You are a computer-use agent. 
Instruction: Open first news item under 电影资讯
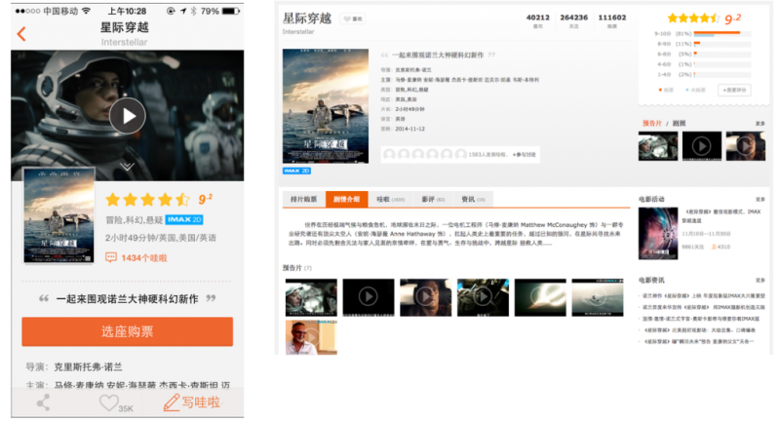[x=703, y=295]
